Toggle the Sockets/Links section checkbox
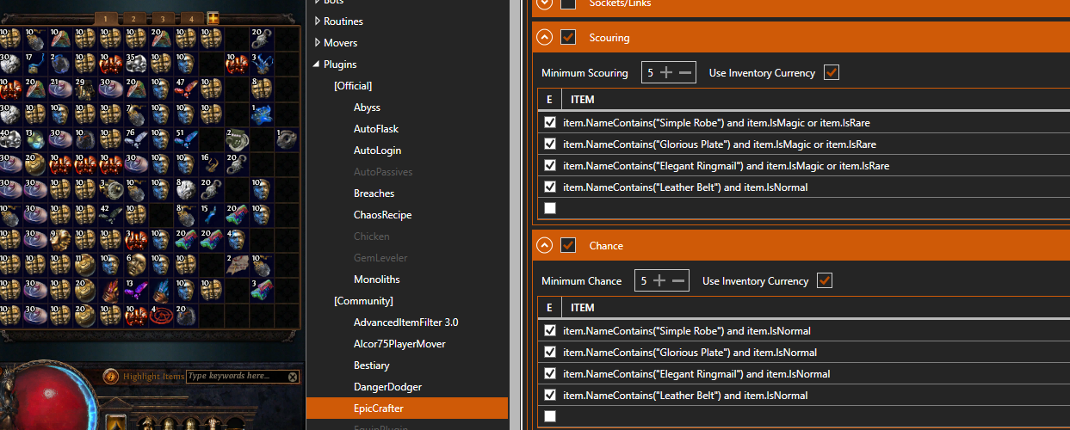Image resolution: width=1070 pixels, height=430 pixels. tap(568, 3)
